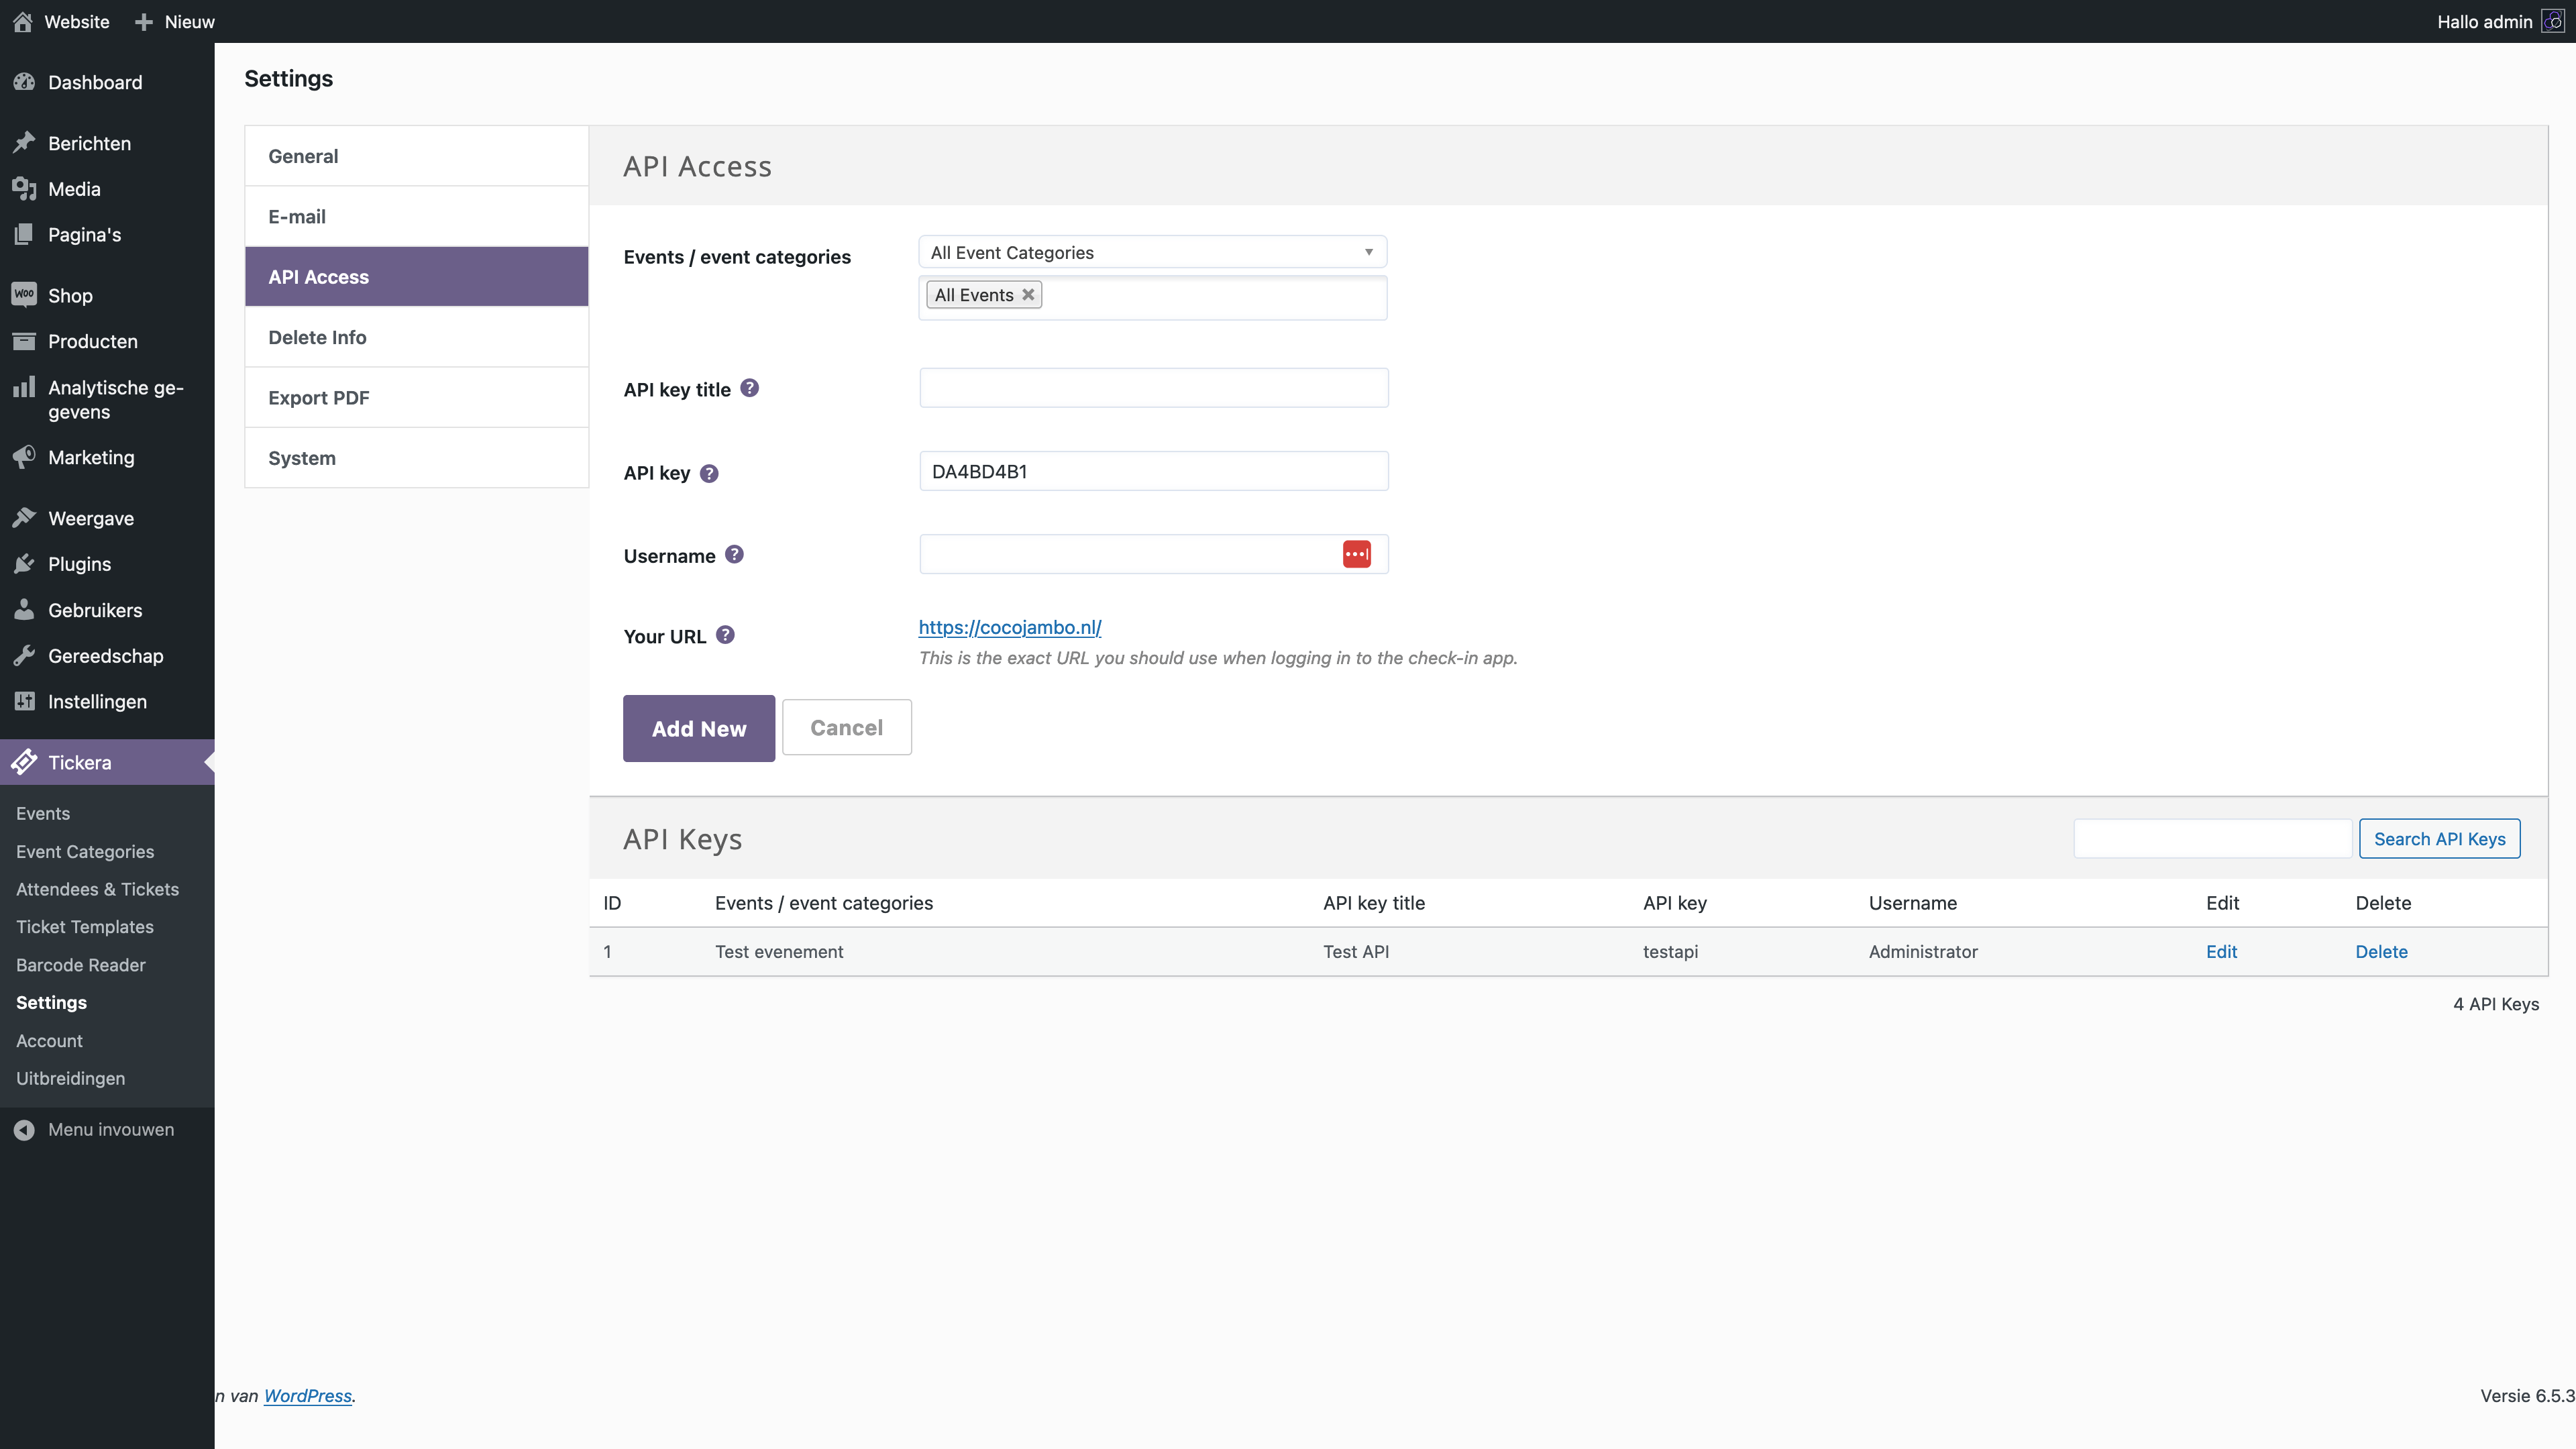Screen dimensions: 2576x1449
Task: Open Barcode Reader submenu item
Action: pos(81,965)
